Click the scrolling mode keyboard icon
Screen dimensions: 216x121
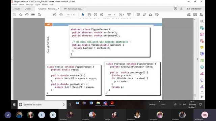pyautogui.click(x=129, y=14)
